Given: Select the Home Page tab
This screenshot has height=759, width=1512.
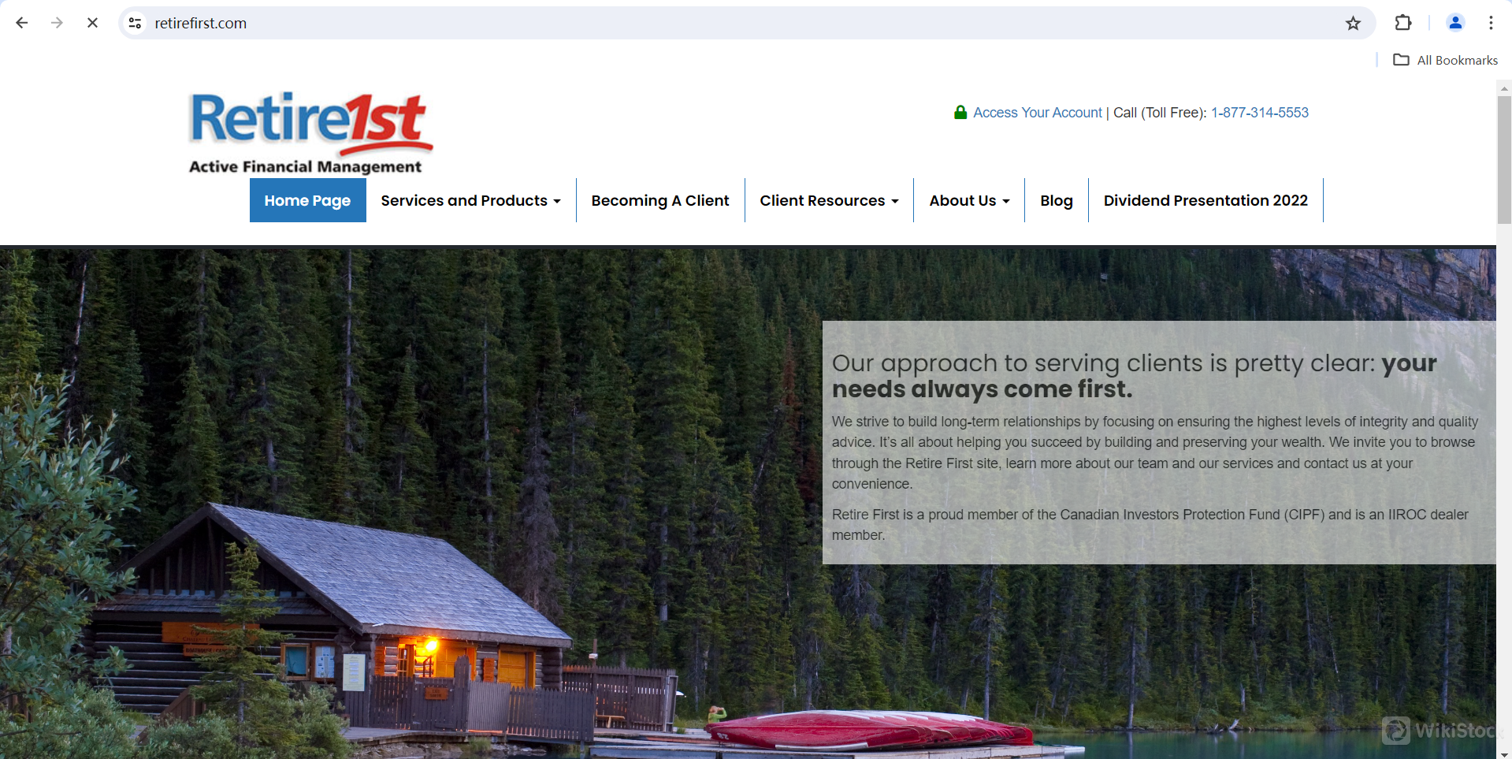Looking at the screenshot, I should (x=308, y=200).
